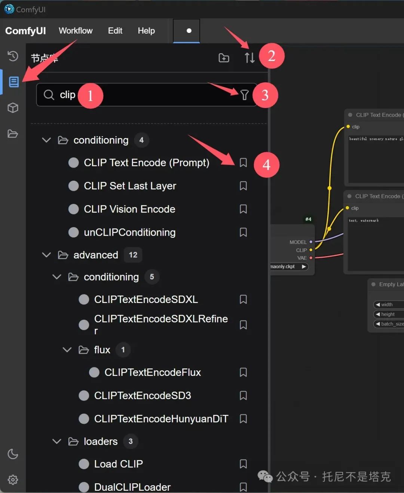
Task: Click the MODEL output dot on loader node
Action: pyautogui.click(x=311, y=242)
